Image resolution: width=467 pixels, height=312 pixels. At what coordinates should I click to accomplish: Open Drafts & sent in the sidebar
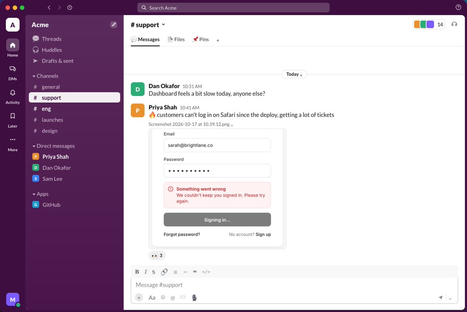tap(75, 61)
